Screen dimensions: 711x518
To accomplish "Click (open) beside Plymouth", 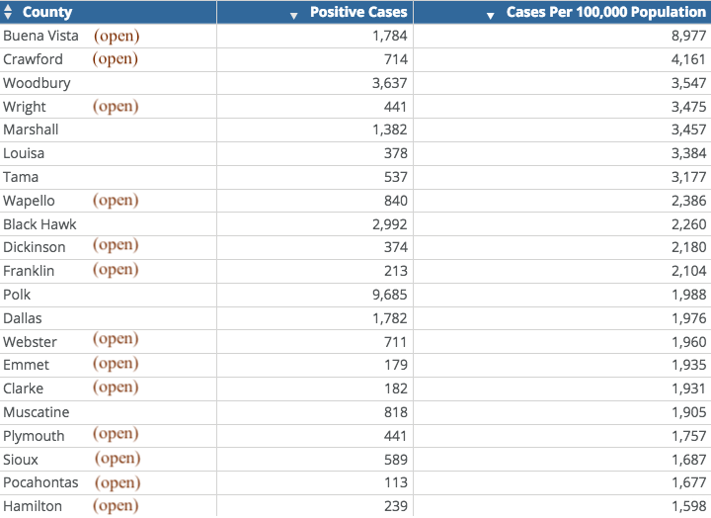I will 116,434.
